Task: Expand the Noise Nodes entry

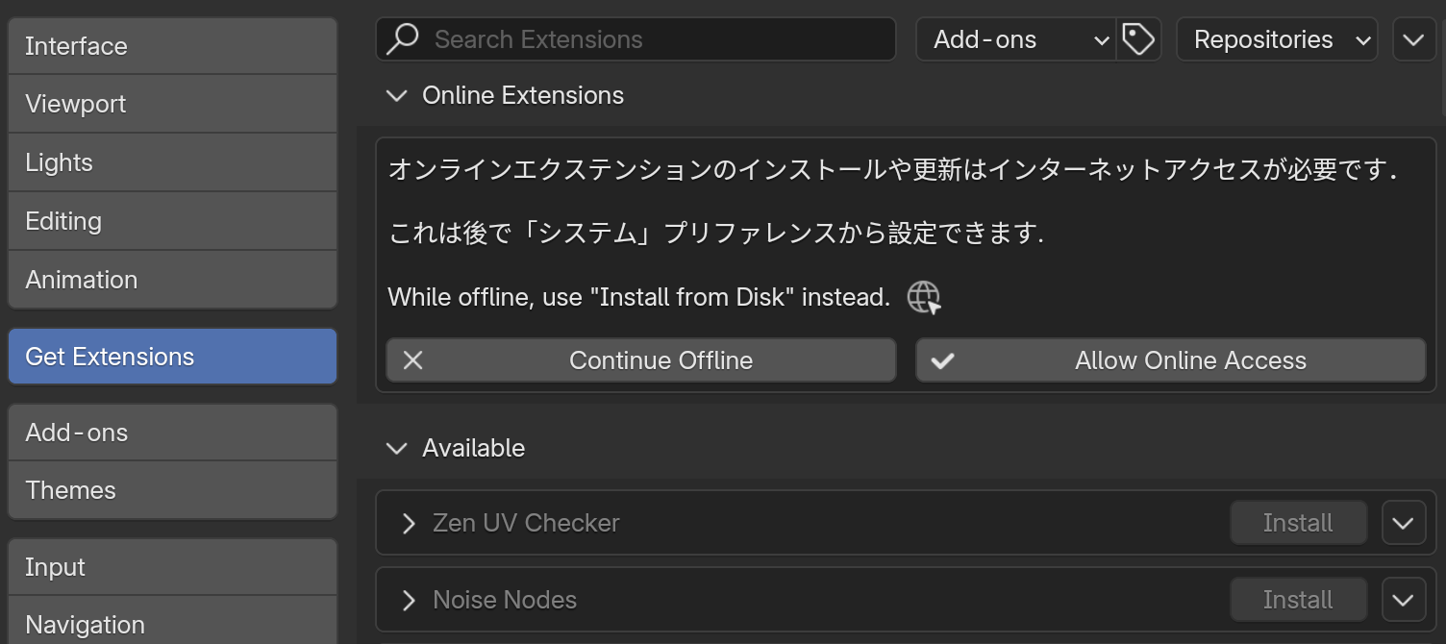Action: pos(408,599)
